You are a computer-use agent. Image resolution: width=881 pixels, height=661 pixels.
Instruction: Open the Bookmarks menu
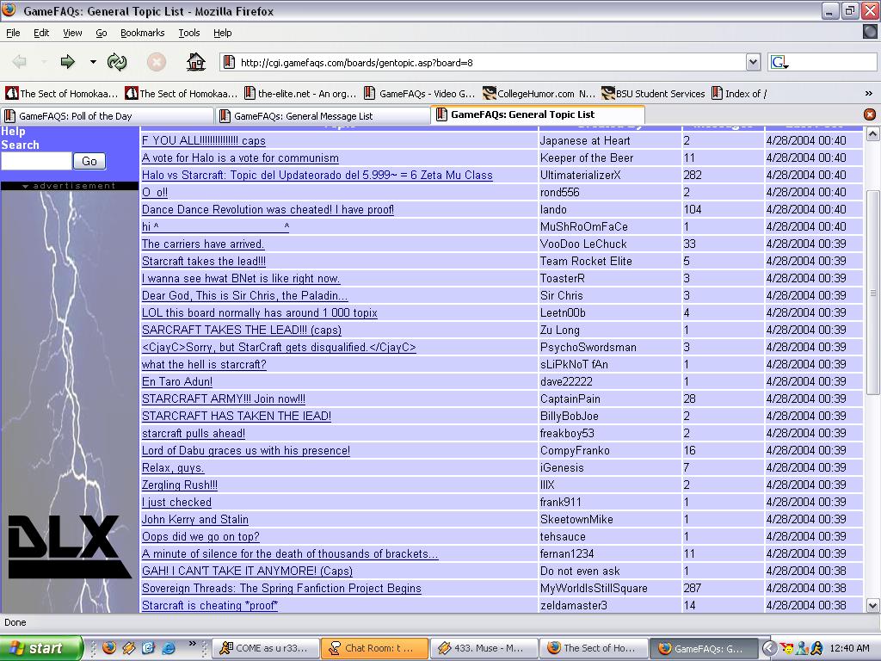coord(142,33)
